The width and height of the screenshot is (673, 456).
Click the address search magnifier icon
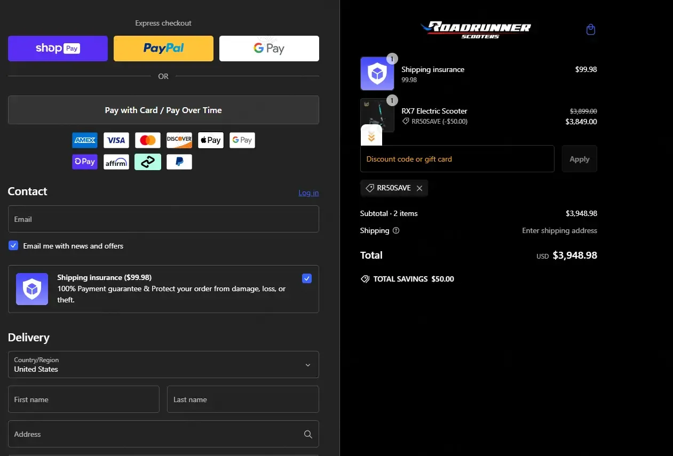pos(308,434)
